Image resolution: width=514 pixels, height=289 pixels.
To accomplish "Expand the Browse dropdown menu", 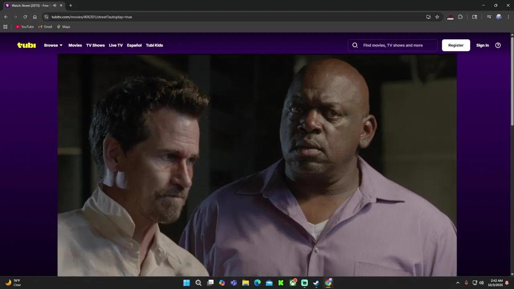I will pos(53,45).
